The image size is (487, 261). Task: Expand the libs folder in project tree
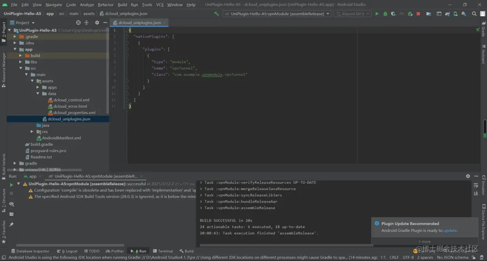pos(20,62)
